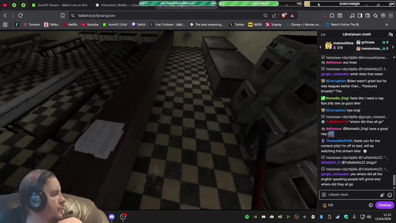Open the emote picker smiley
The width and height of the screenshot is (396, 223).
[x=390, y=195]
